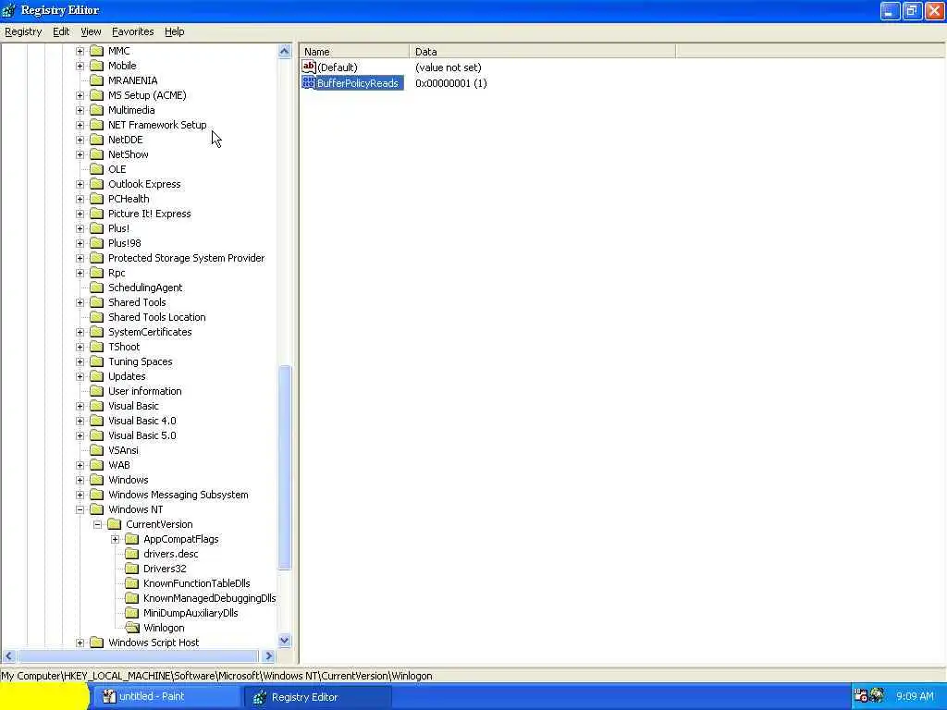Click the BufferPolicyReads DWORD value icon
The image size is (947, 710).
click(x=309, y=82)
